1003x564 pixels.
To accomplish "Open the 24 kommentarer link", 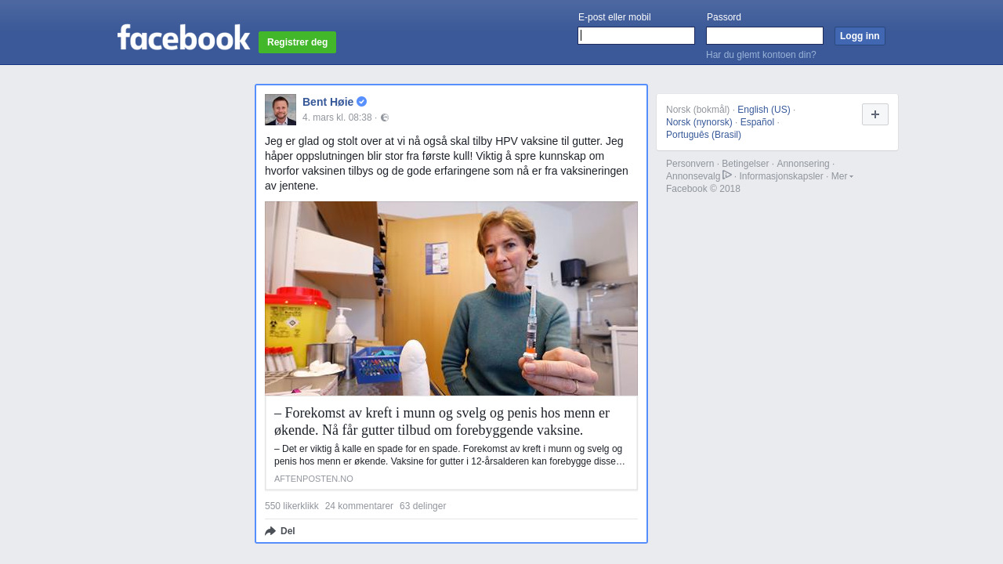I will point(359,506).
